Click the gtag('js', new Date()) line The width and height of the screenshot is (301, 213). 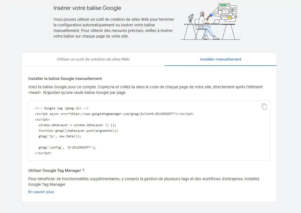pos(60,136)
